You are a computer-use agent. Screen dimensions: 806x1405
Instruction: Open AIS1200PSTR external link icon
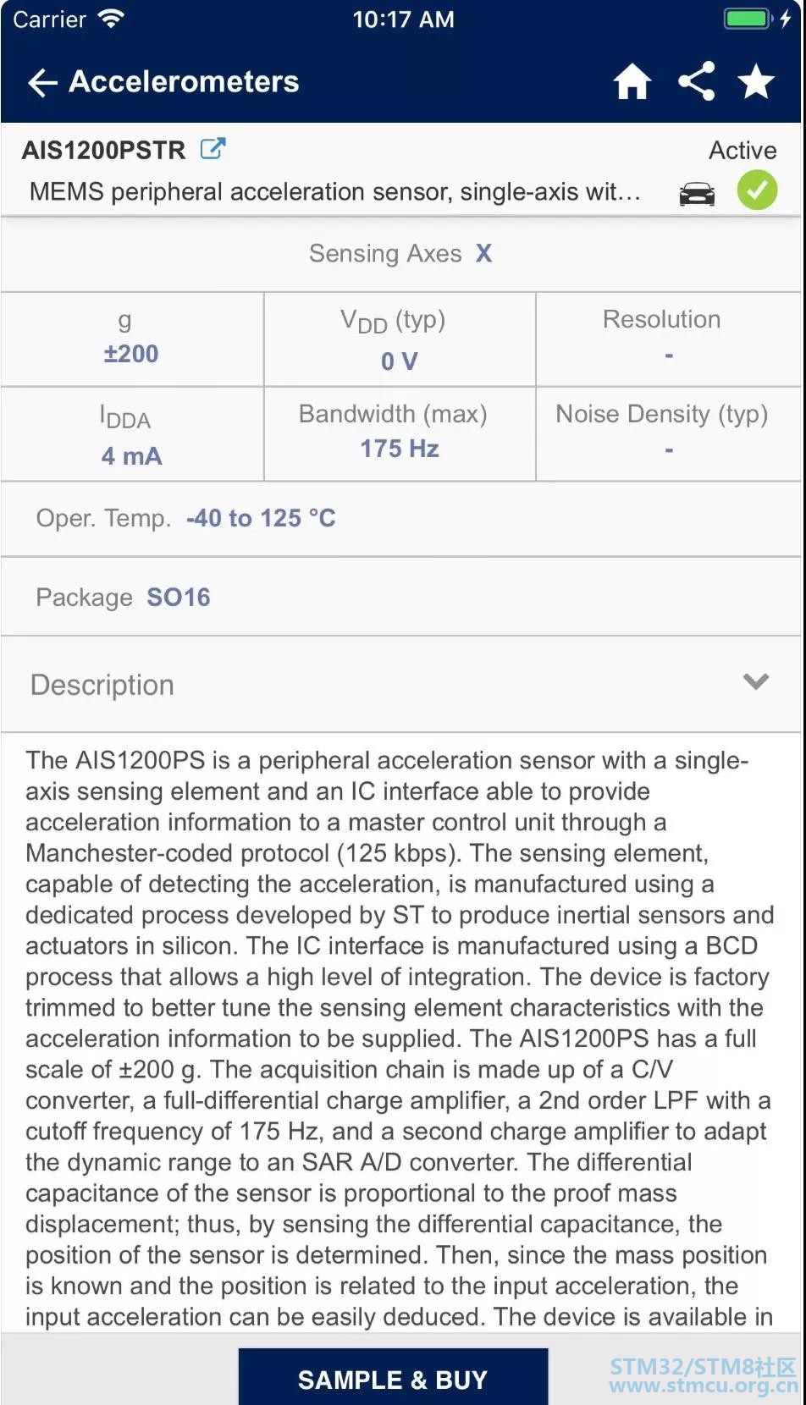pyautogui.click(x=213, y=149)
